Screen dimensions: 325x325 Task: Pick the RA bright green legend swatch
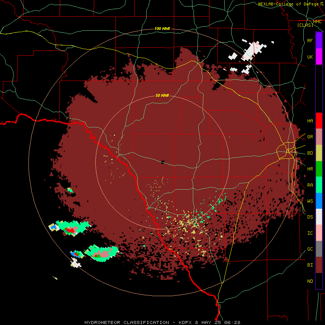tap(319, 185)
